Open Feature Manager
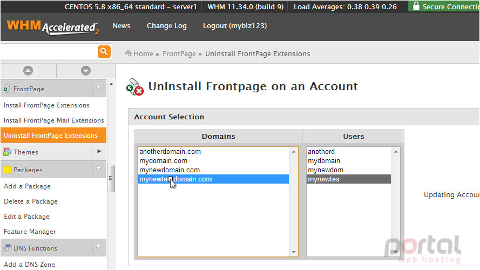Screen dimensions: 480x270 [x=30, y=232]
